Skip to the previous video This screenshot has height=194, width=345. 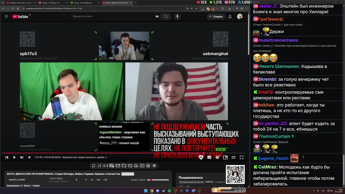[x=7, y=157]
